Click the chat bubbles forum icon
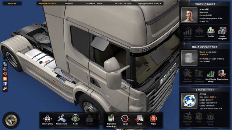The height and width of the screenshot is (130, 232). pyautogui.click(x=5, y=88)
